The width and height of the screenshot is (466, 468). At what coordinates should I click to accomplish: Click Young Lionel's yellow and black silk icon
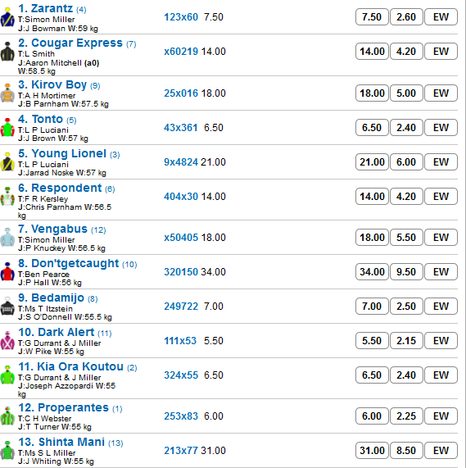tap(7, 162)
